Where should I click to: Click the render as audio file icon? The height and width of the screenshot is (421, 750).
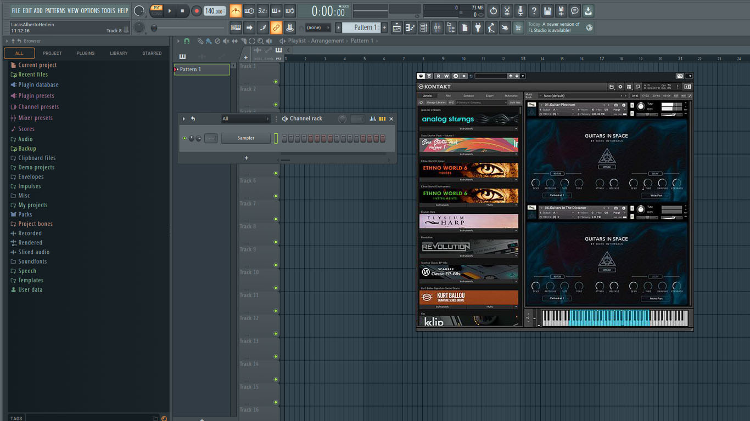point(561,11)
